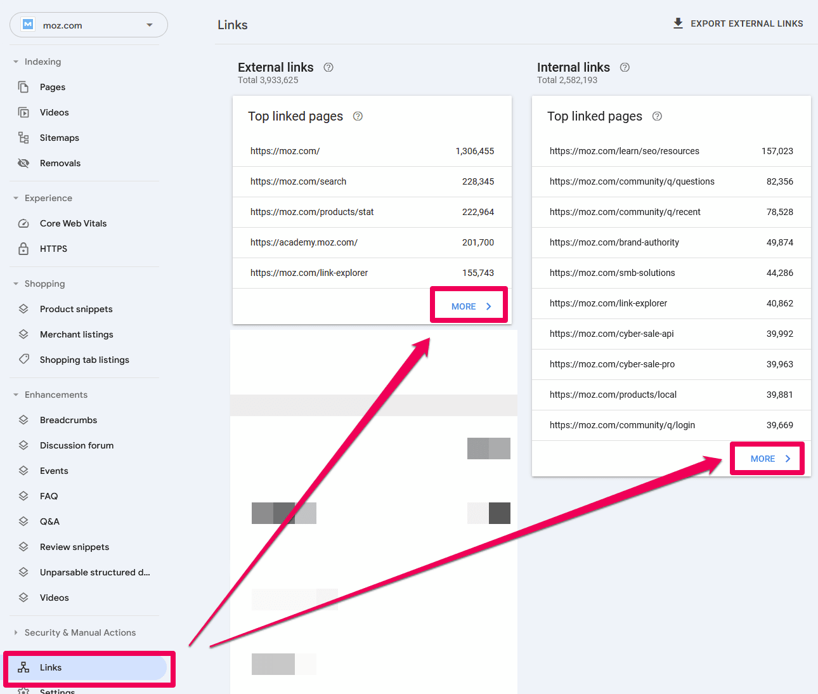Click MORE under external top linked pages
Viewport: 818px width, 694px height.
coord(470,306)
